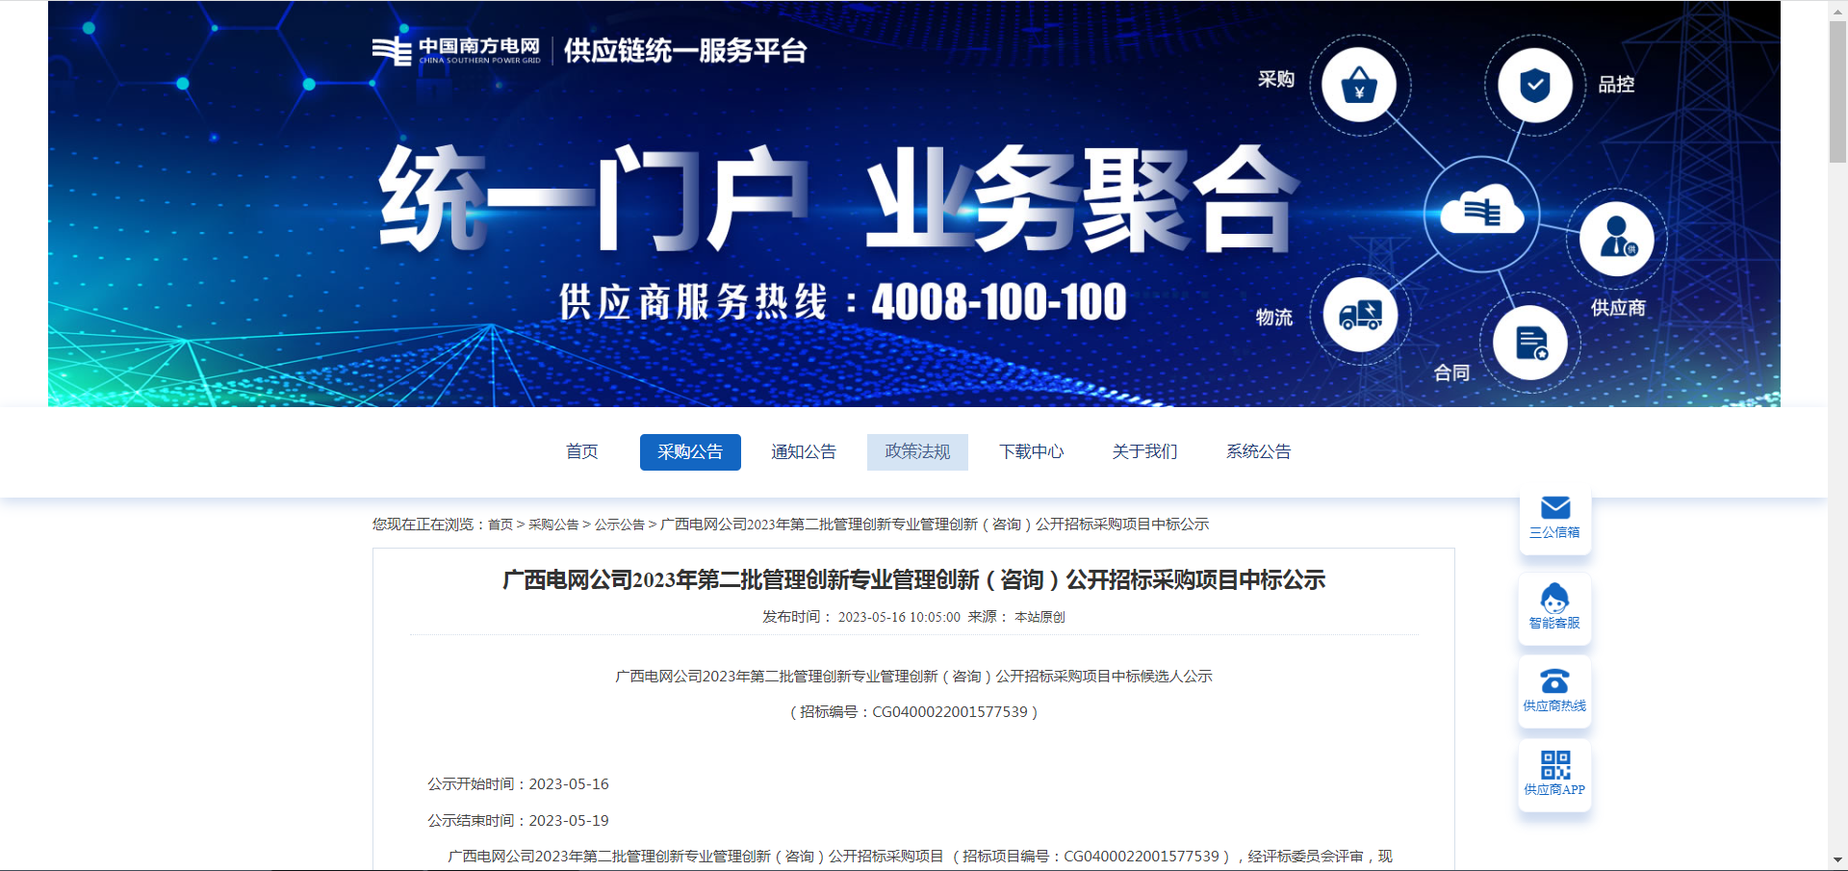Click the 采购 label beside the basket icon
This screenshot has width=1848, height=871.
click(1276, 79)
